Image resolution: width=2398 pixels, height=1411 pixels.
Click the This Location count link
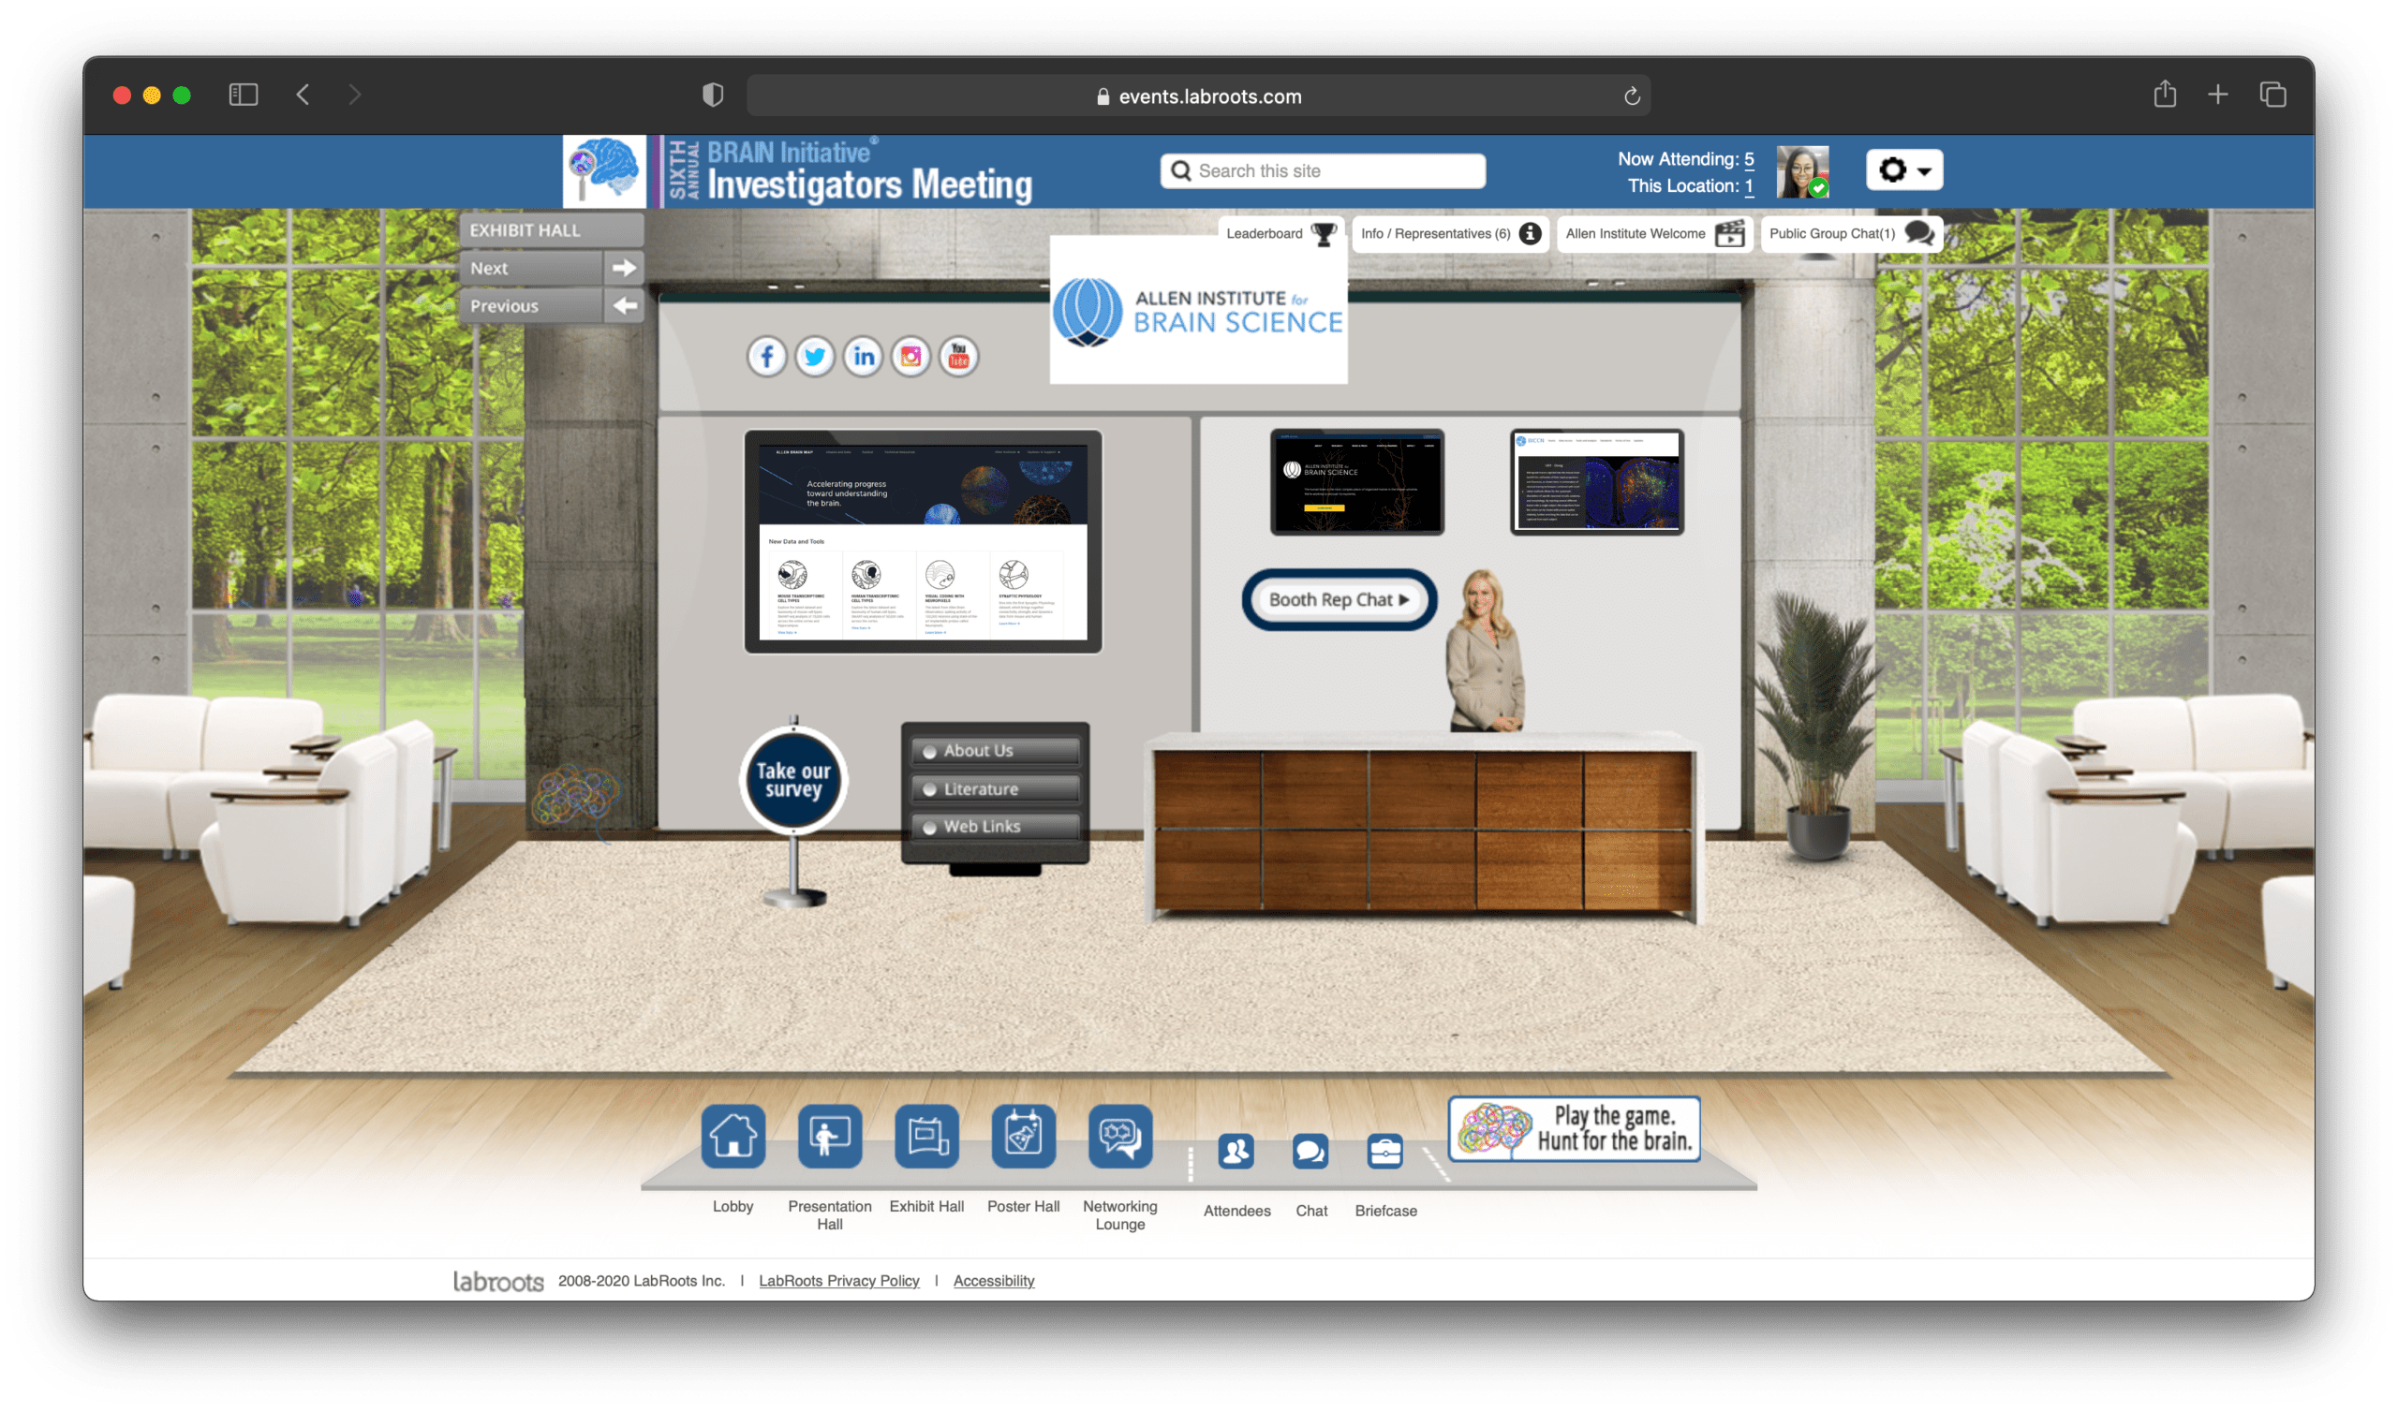1749,186
